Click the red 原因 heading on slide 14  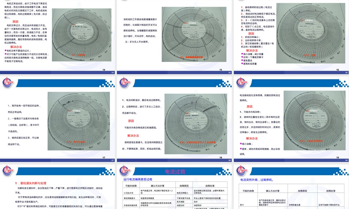(x=15, y=22)
